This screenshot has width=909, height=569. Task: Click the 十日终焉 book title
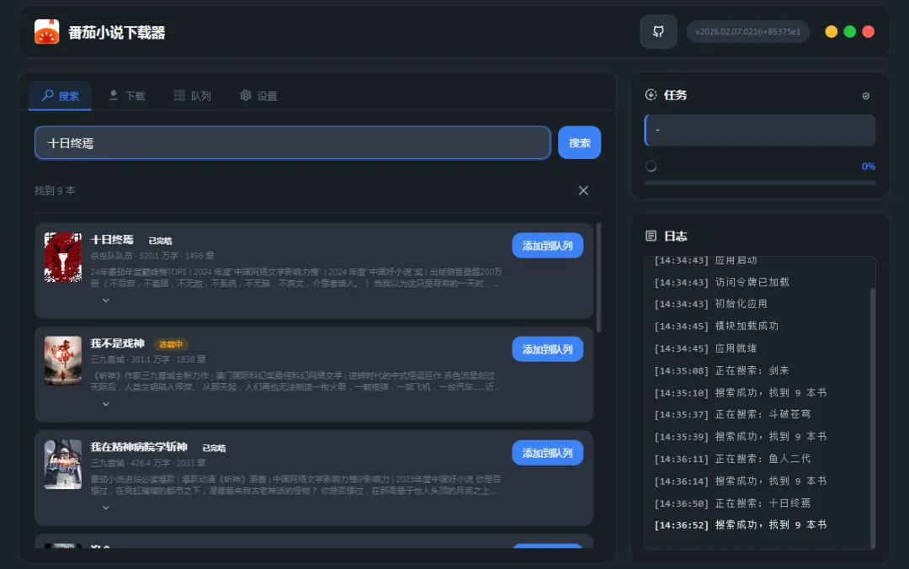(x=112, y=240)
